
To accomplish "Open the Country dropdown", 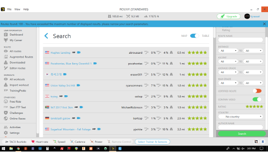I will coord(240,116).
